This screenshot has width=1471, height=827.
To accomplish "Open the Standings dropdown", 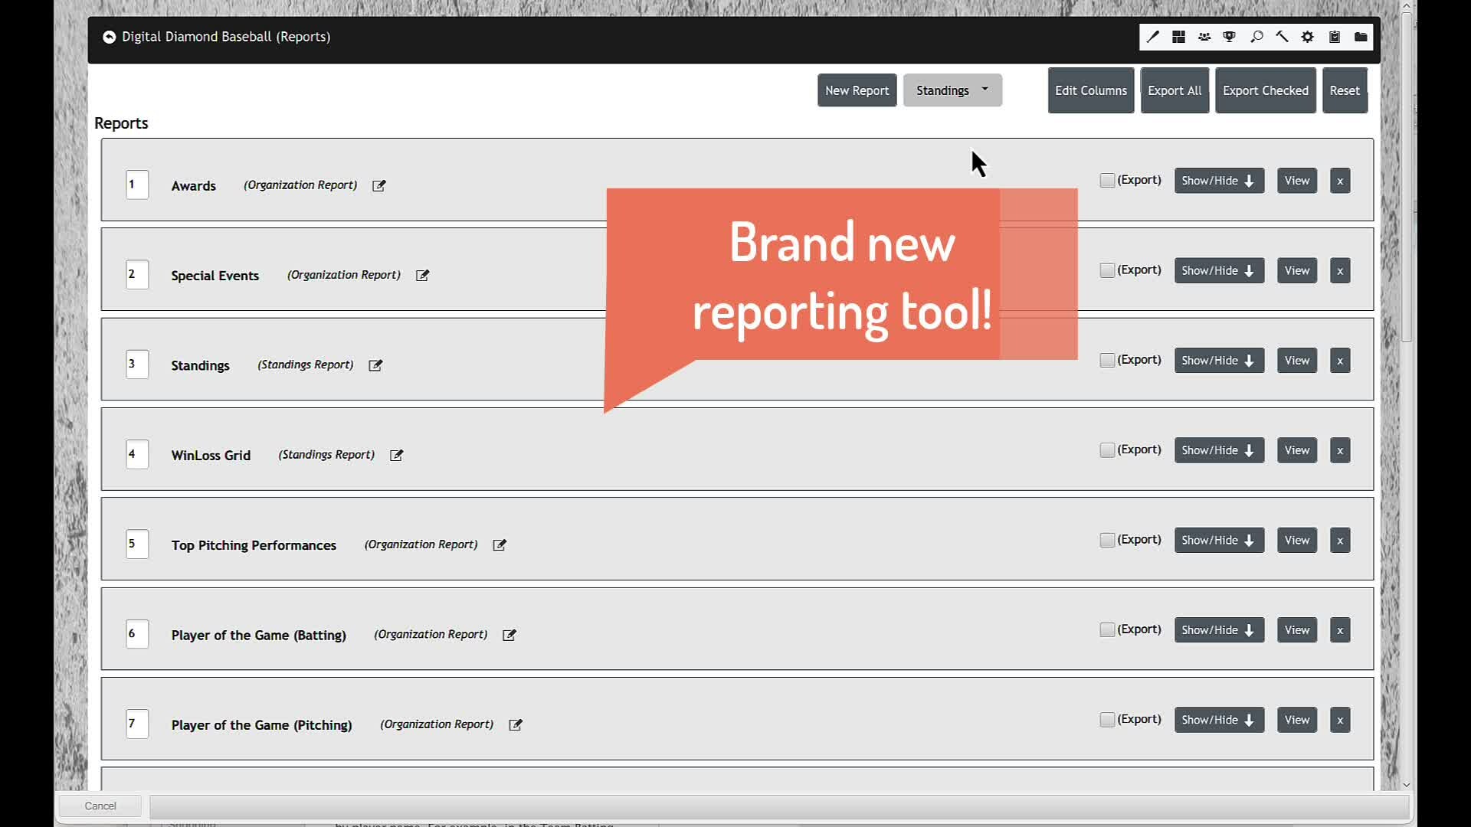I will click(952, 90).
